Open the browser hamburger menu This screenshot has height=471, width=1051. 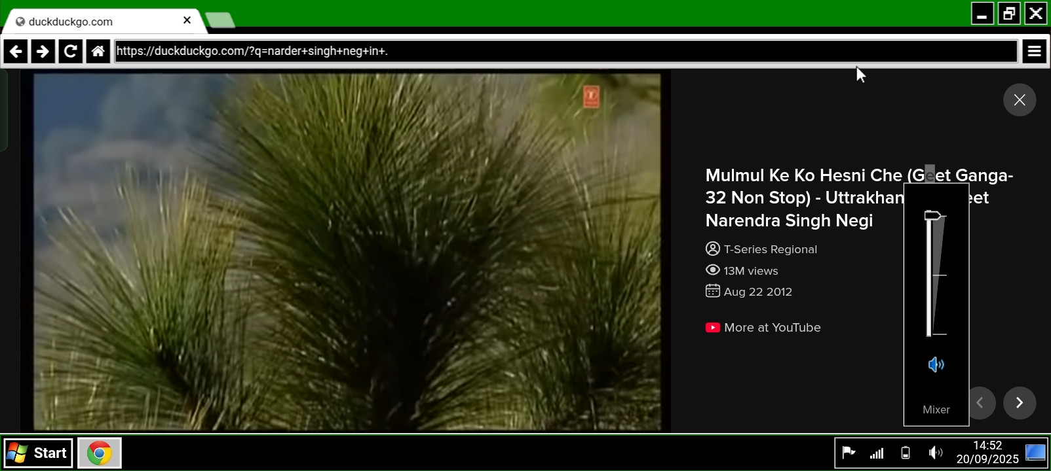[x=1034, y=51]
